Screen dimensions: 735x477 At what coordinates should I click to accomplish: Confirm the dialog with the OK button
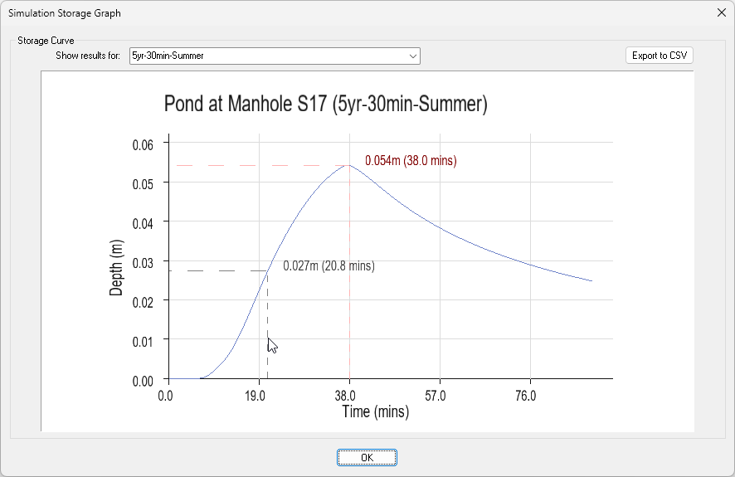coord(367,457)
